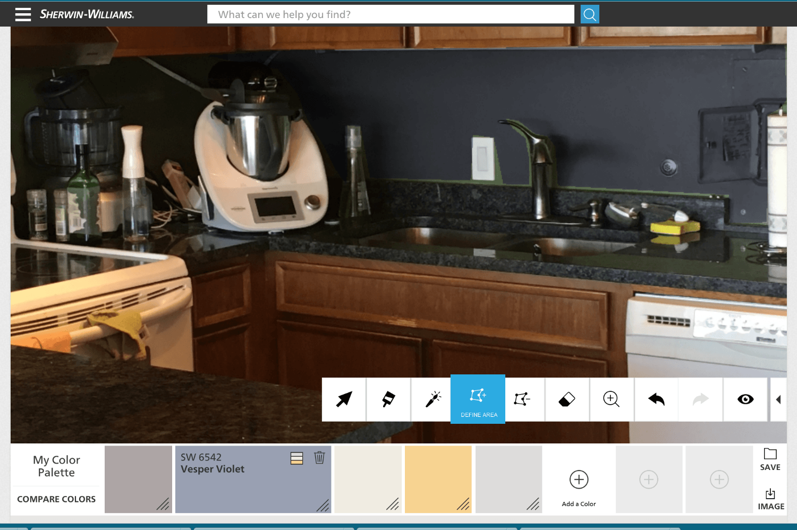This screenshot has width=797, height=530.
Task: Activate the Define Area tool
Action: coord(478,399)
